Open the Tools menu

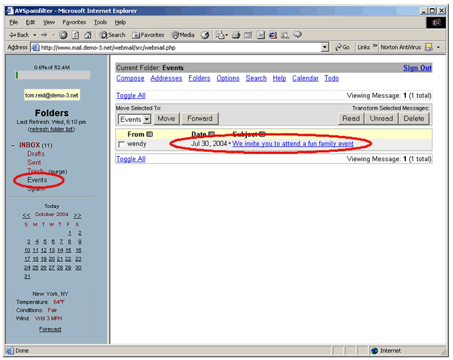100,22
